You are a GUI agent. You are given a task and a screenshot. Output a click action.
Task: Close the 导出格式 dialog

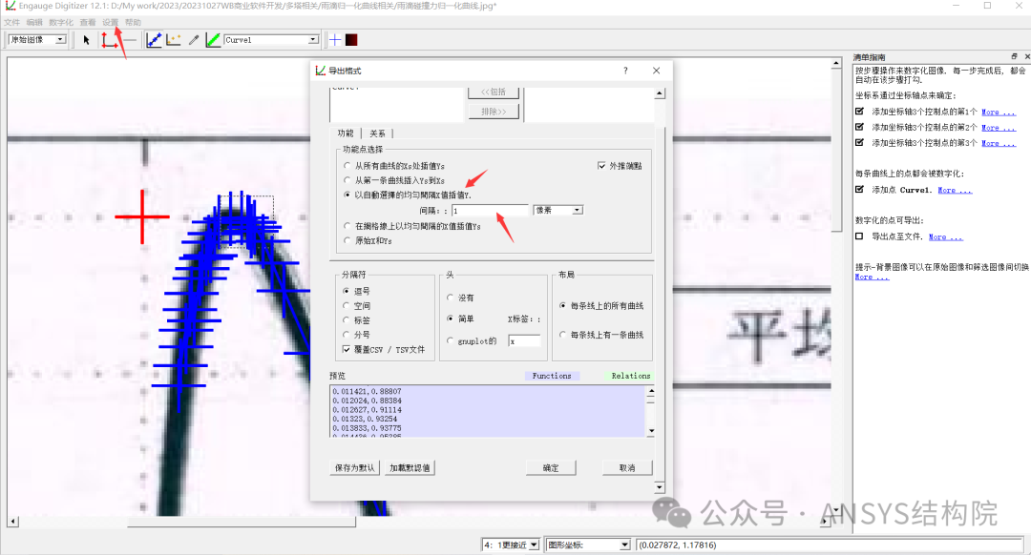coord(656,71)
